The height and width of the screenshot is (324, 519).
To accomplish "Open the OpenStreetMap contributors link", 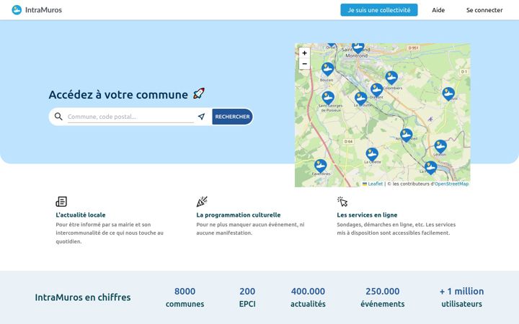I will coord(451,184).
